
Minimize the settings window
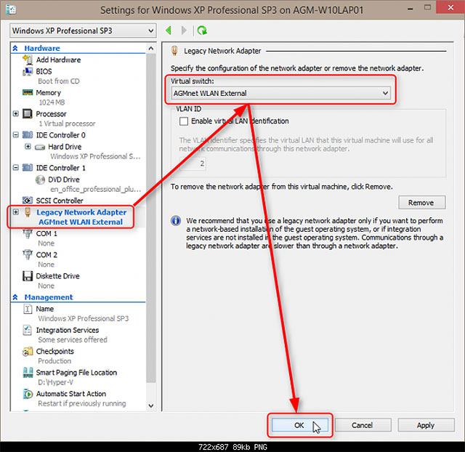coord(411,9)
